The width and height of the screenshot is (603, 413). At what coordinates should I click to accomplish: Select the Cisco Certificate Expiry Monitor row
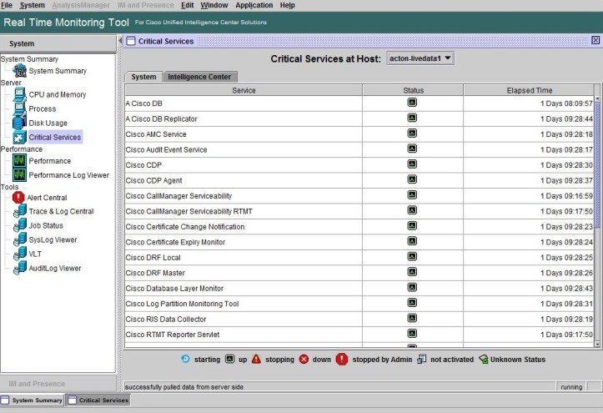(x=359, y=242)
